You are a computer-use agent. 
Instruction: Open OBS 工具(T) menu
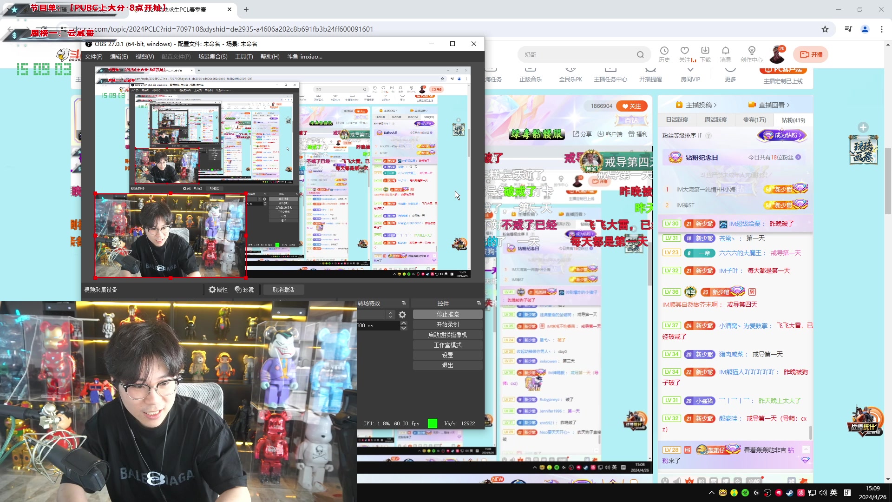[x=244, y=57]
